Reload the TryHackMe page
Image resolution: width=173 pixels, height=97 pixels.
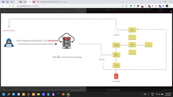pyautogui.click(x=10, y=6)
